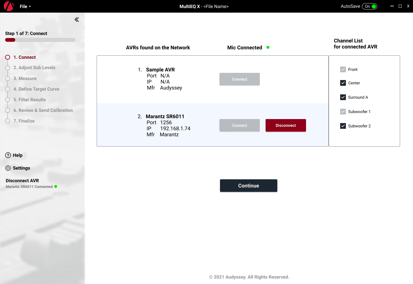The image size is (413, 284).
Task: Go to step 7. Finalize
Action: pyautogui.click(x=24, y=121)
